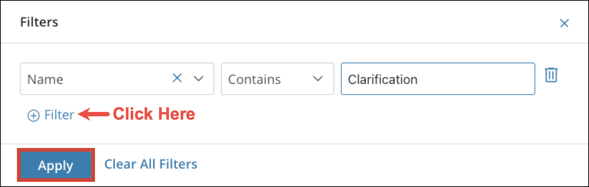
Task: Clear the Name field selection
Action: tap(177, 78)
